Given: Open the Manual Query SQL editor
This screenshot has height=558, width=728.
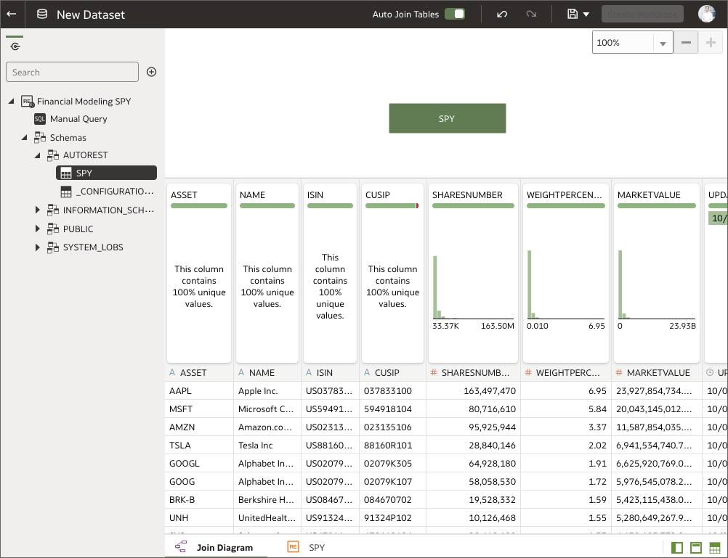Looking at the screenshot, I should 78,119.
